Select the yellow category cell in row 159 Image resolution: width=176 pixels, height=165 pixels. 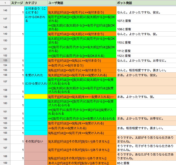point(36,97)
